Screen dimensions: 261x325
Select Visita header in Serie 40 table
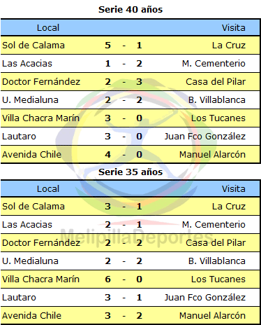click(x=234, y=28)
